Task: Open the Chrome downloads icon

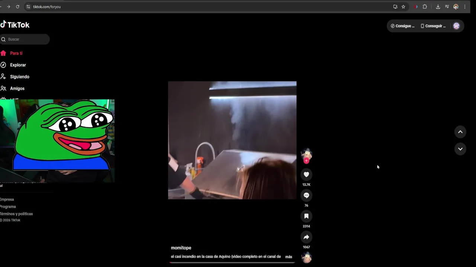Action: pyautogui.click(x=438, y=7)
